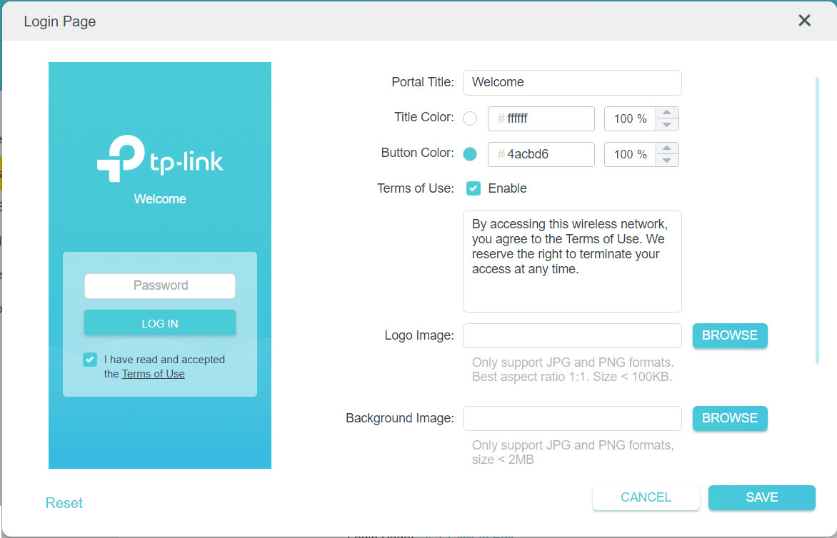The width and height of the screenshot is (837, 538).
Task: Save the login page settings
Action: pyautogui.click(x=762, y=497)
